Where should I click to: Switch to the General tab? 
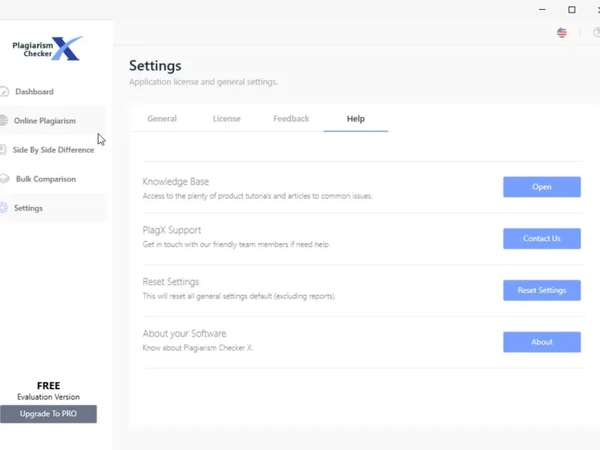[162, 118]
